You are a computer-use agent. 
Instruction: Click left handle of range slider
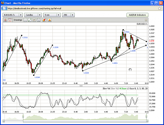click(23, 116)
